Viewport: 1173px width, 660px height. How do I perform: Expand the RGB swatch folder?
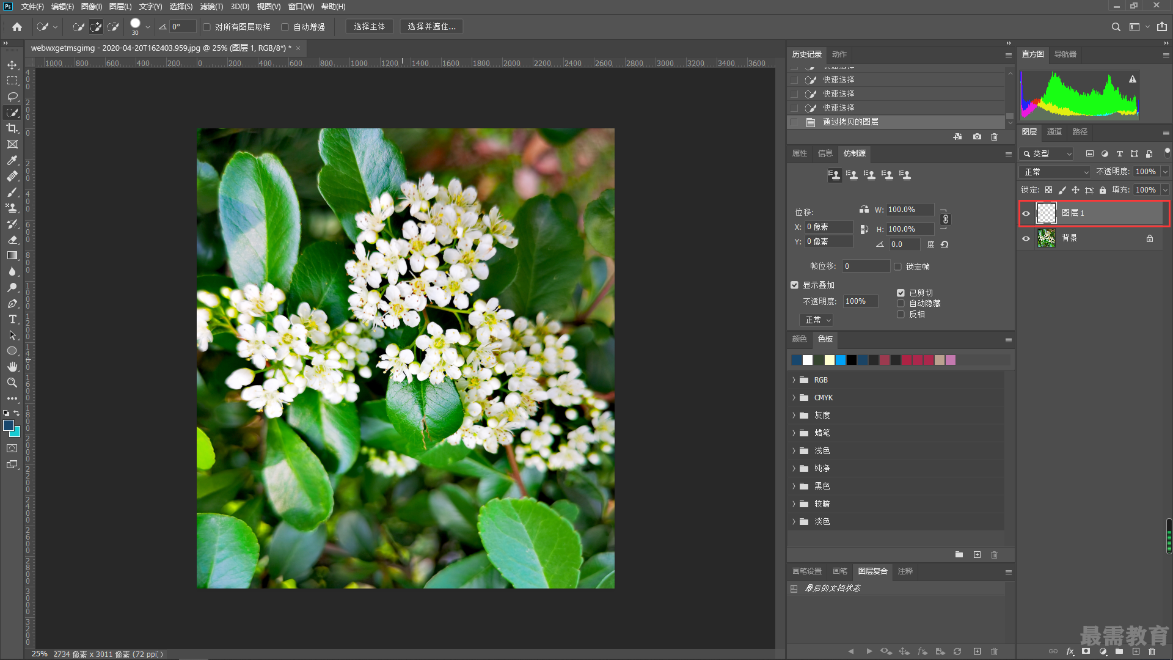click(x=794, y=380)
